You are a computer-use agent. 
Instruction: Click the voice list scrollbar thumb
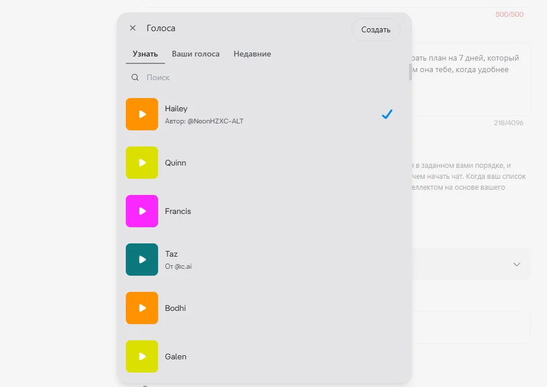tap(410, 73)
